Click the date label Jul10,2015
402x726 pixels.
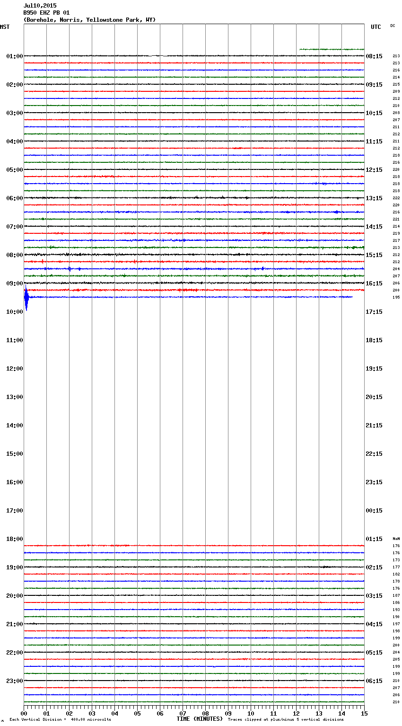(x=40, y=6)
